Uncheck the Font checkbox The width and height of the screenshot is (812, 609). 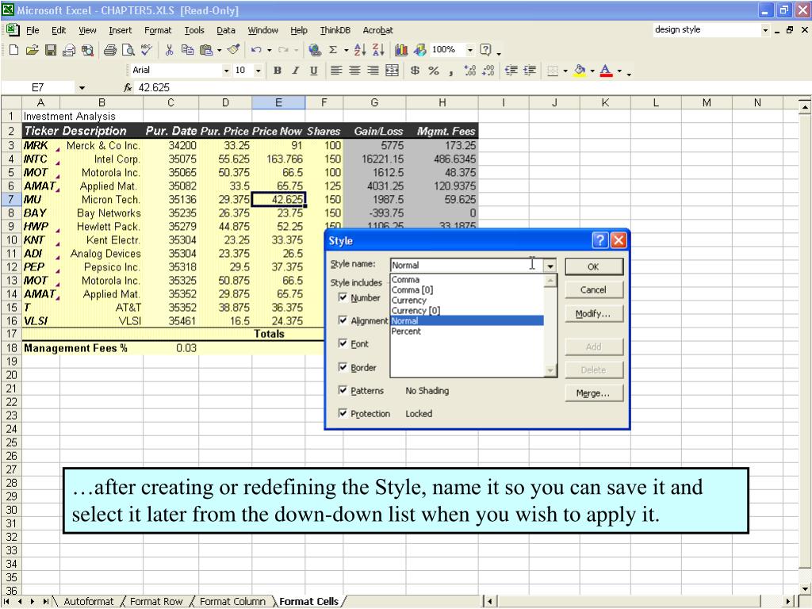click(x=343, y=343)
